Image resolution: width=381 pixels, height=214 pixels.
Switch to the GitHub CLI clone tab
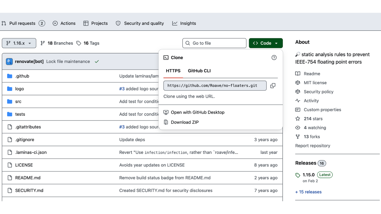(x=199, y=71)
